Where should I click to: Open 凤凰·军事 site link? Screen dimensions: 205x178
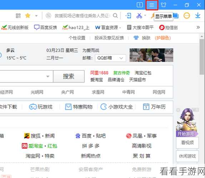pyautogui.click(x=141, y=136)
